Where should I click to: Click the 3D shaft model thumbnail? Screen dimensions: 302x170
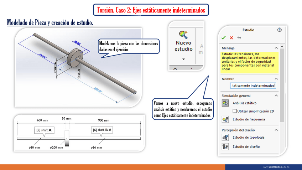(x=78, y=67)
